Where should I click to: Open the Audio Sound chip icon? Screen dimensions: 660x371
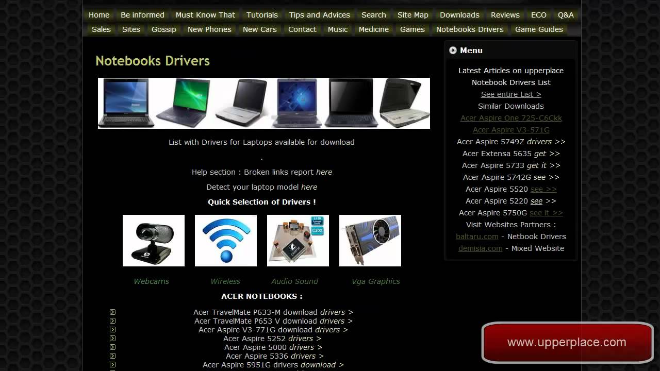[x=298, y=241]
